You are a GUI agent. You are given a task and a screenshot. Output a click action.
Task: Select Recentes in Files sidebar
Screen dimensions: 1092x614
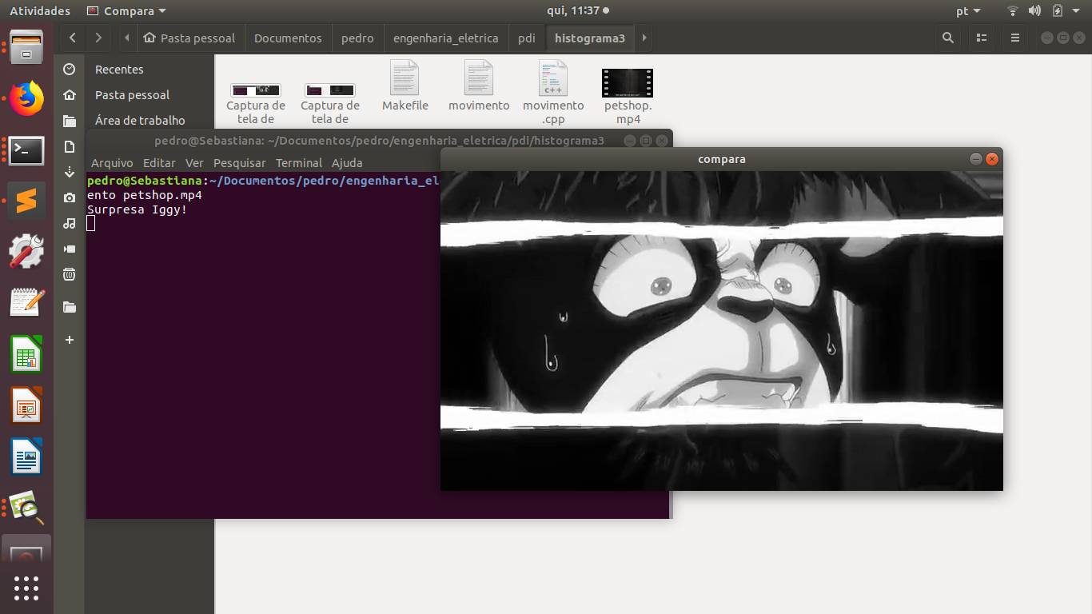pyautogui.click(x=119, y=70)
